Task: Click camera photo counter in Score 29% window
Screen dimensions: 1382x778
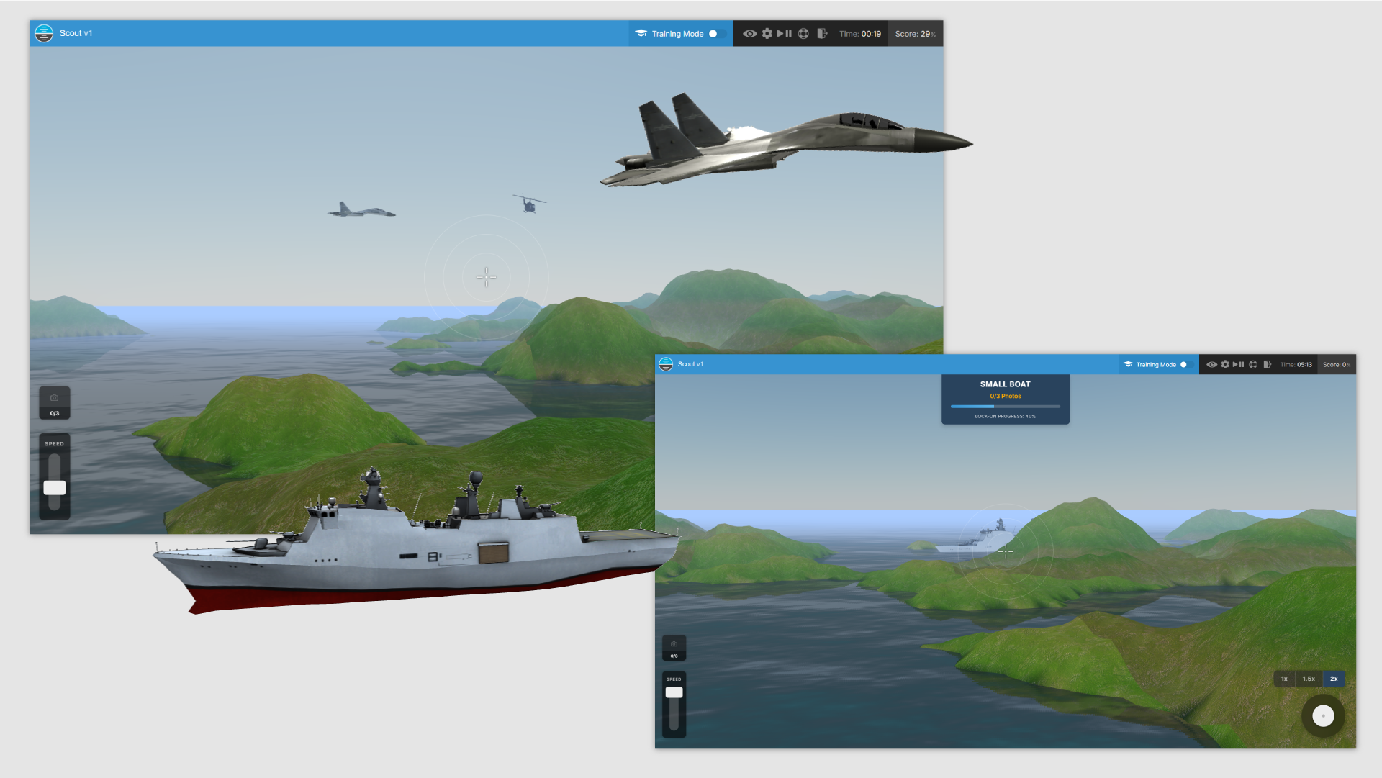Action: 55,402
